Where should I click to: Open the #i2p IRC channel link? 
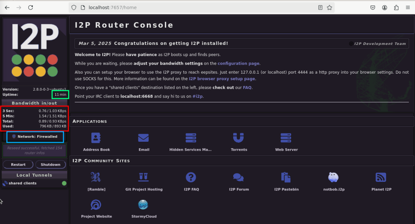pos(198,96)
